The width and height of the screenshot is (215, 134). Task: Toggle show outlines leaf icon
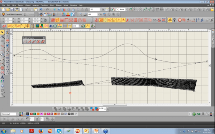tap(14, 26)
